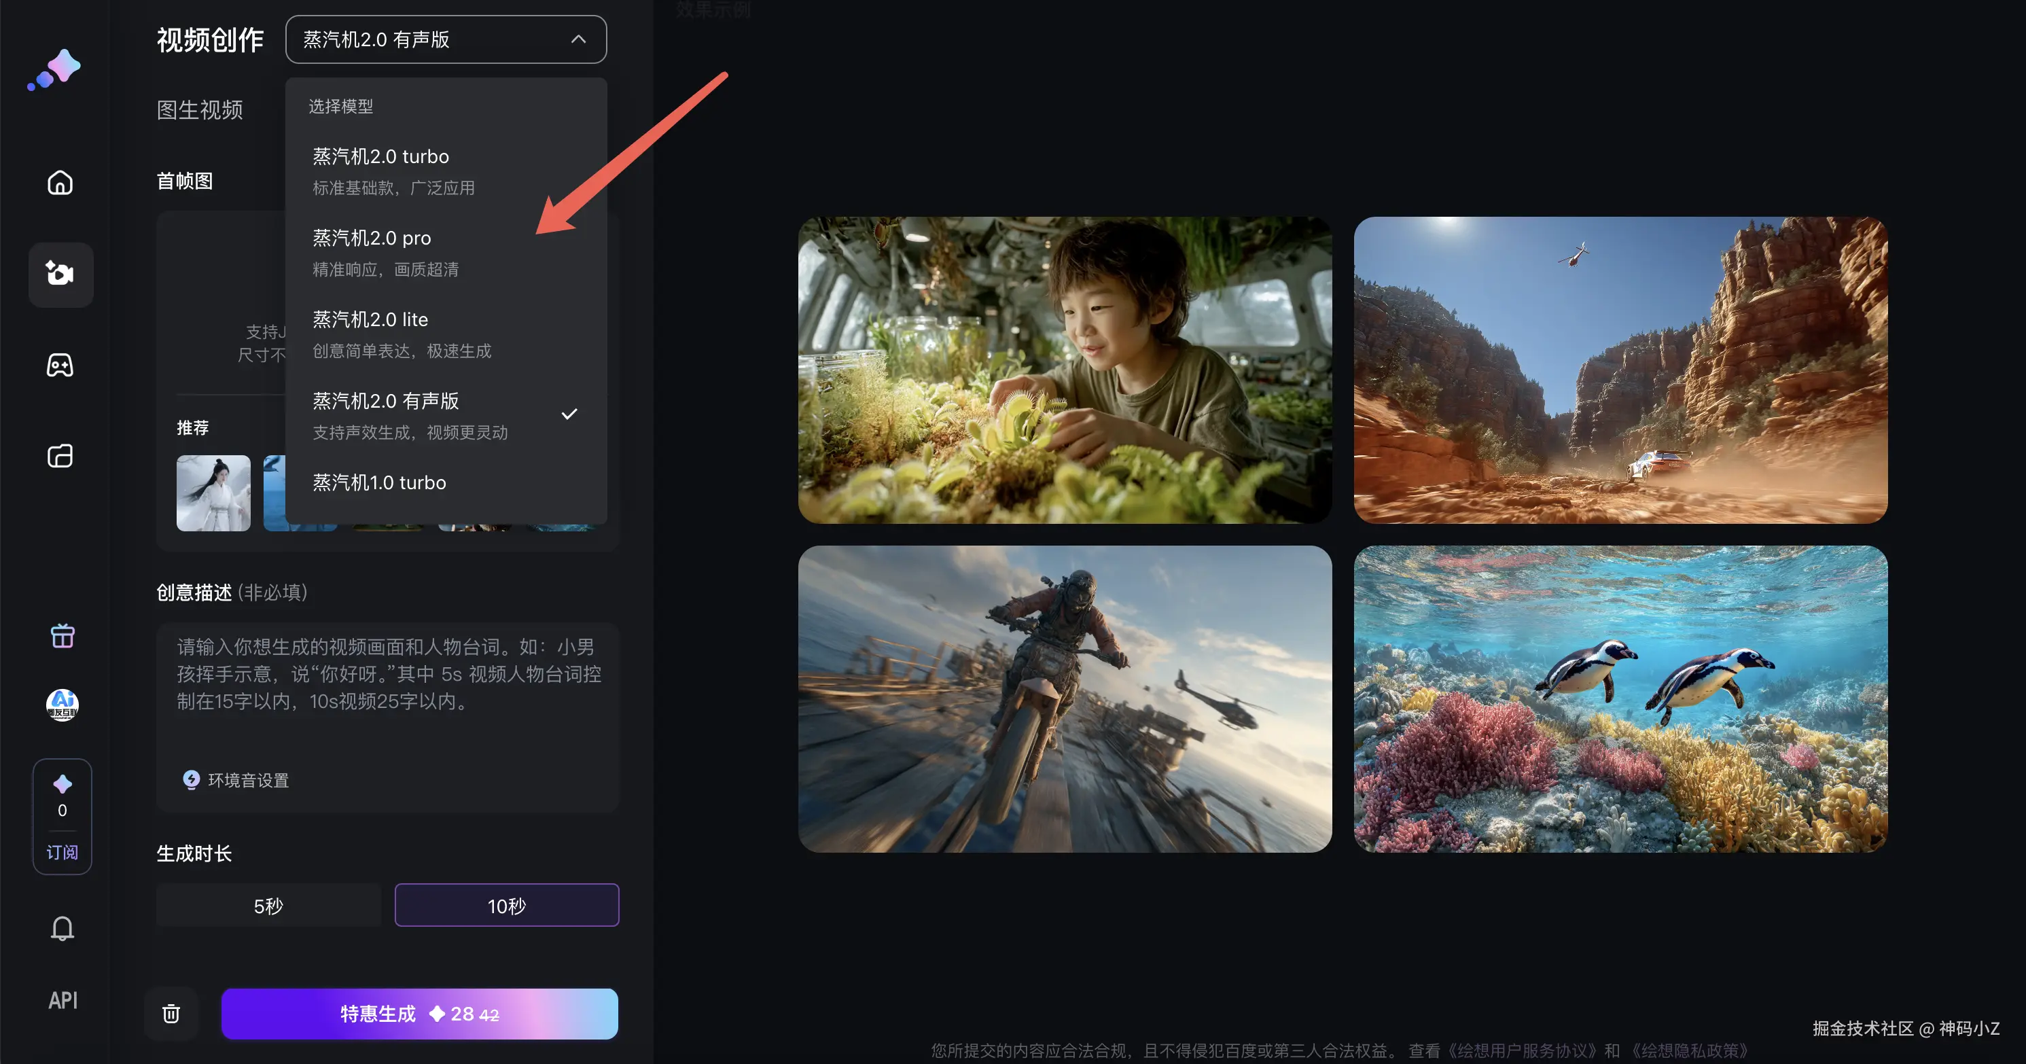
Task: Click the round AI avatar icon
Action: (x=62, y=704)
